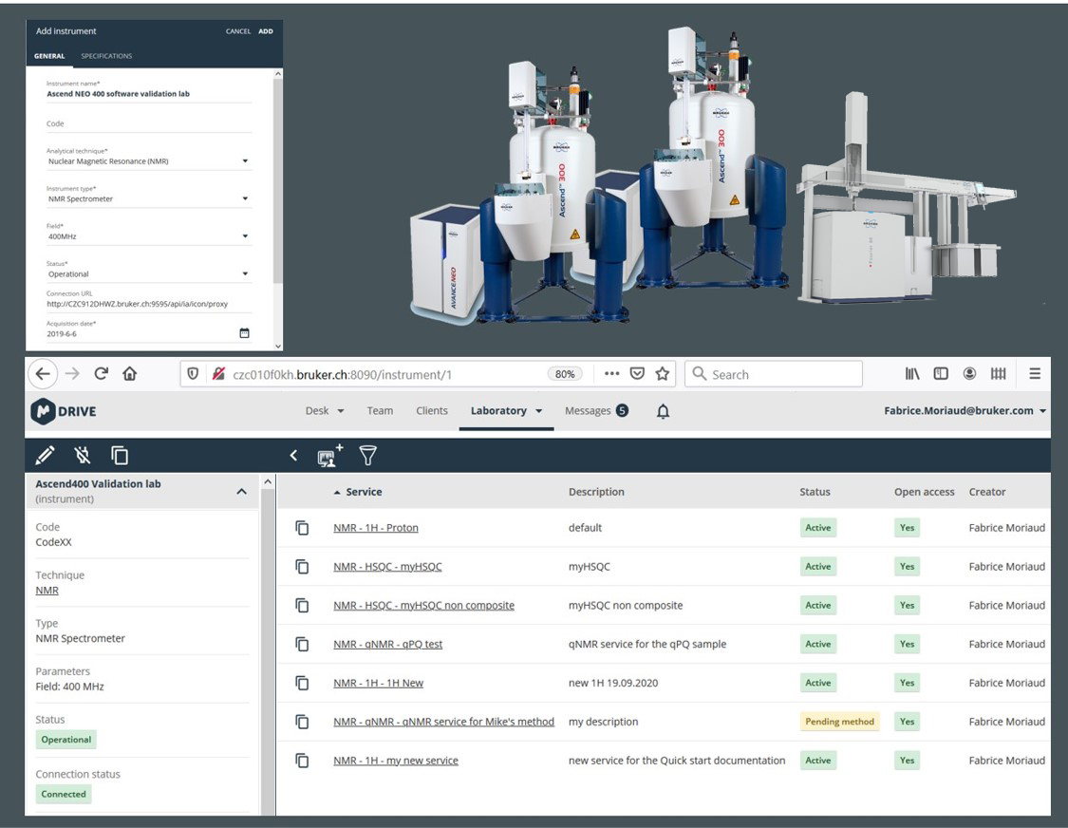This screenshot has height=828, width=1068.
Task: Open the Field 400MHz dropdown
Action: point(148,236)
